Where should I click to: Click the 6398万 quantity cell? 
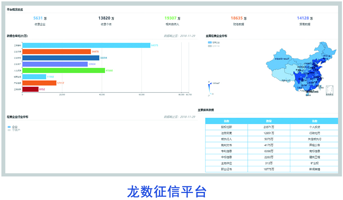tap(269, 151)
